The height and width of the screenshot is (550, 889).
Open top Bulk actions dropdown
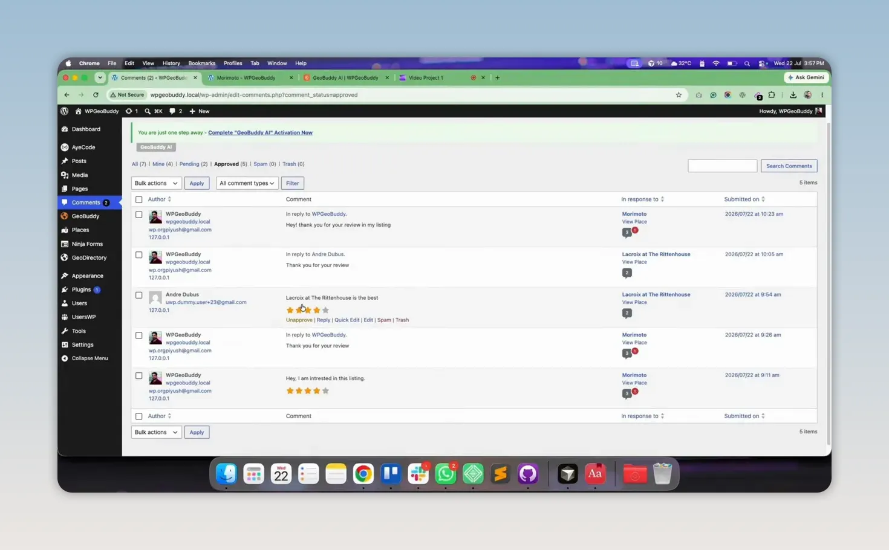[156, 183]
